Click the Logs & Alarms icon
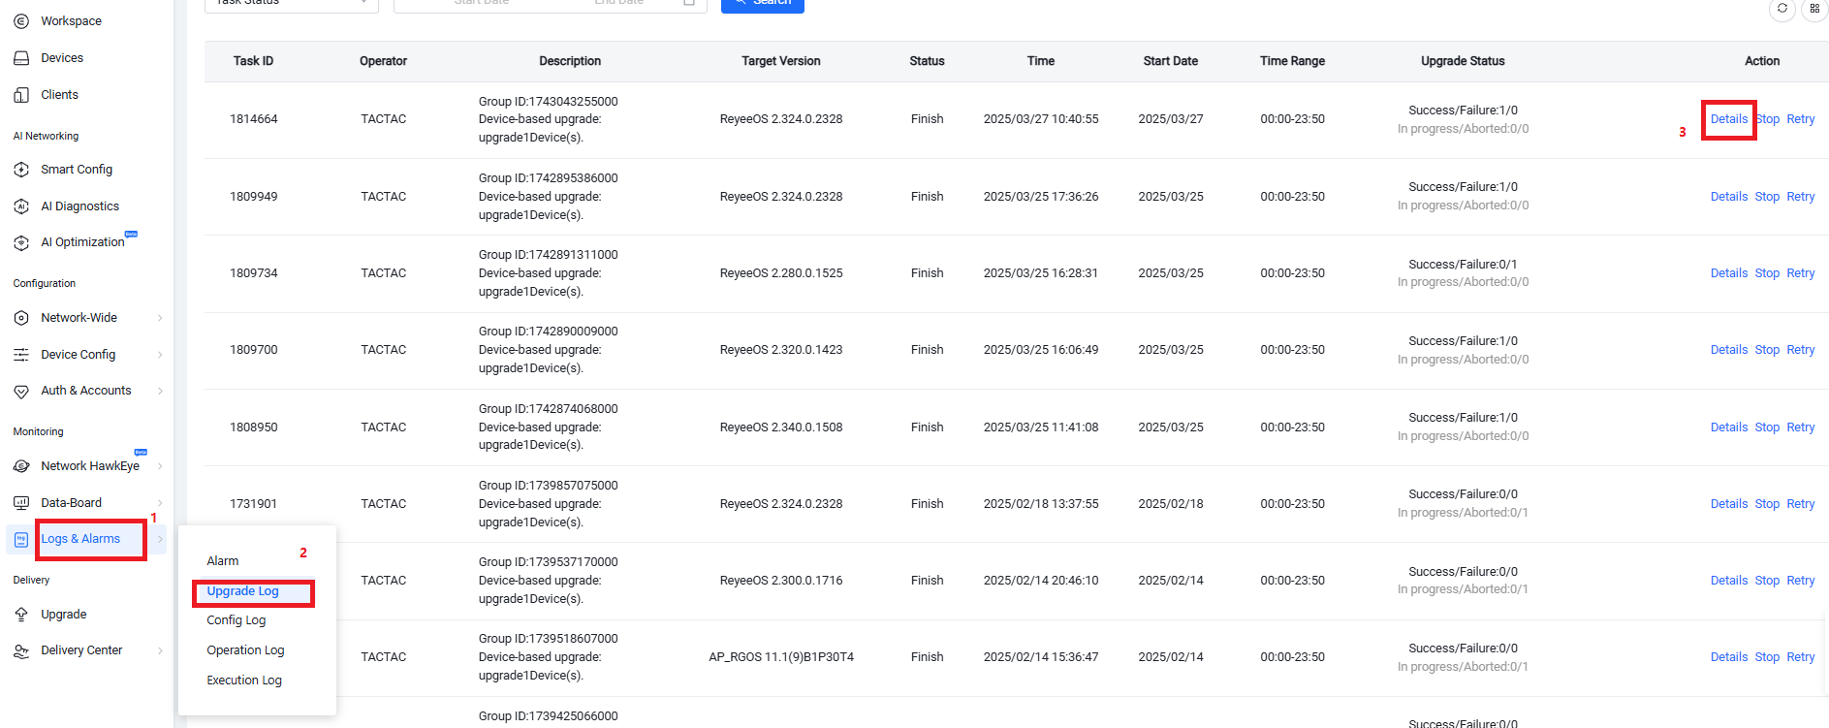Screen dimensions: 1829x728 [21, 540]
